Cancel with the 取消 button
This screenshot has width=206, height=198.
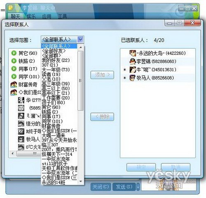pos(176,167)
